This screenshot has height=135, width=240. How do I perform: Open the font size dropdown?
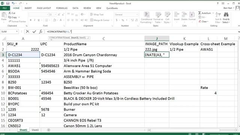click(x=55, y=15)
